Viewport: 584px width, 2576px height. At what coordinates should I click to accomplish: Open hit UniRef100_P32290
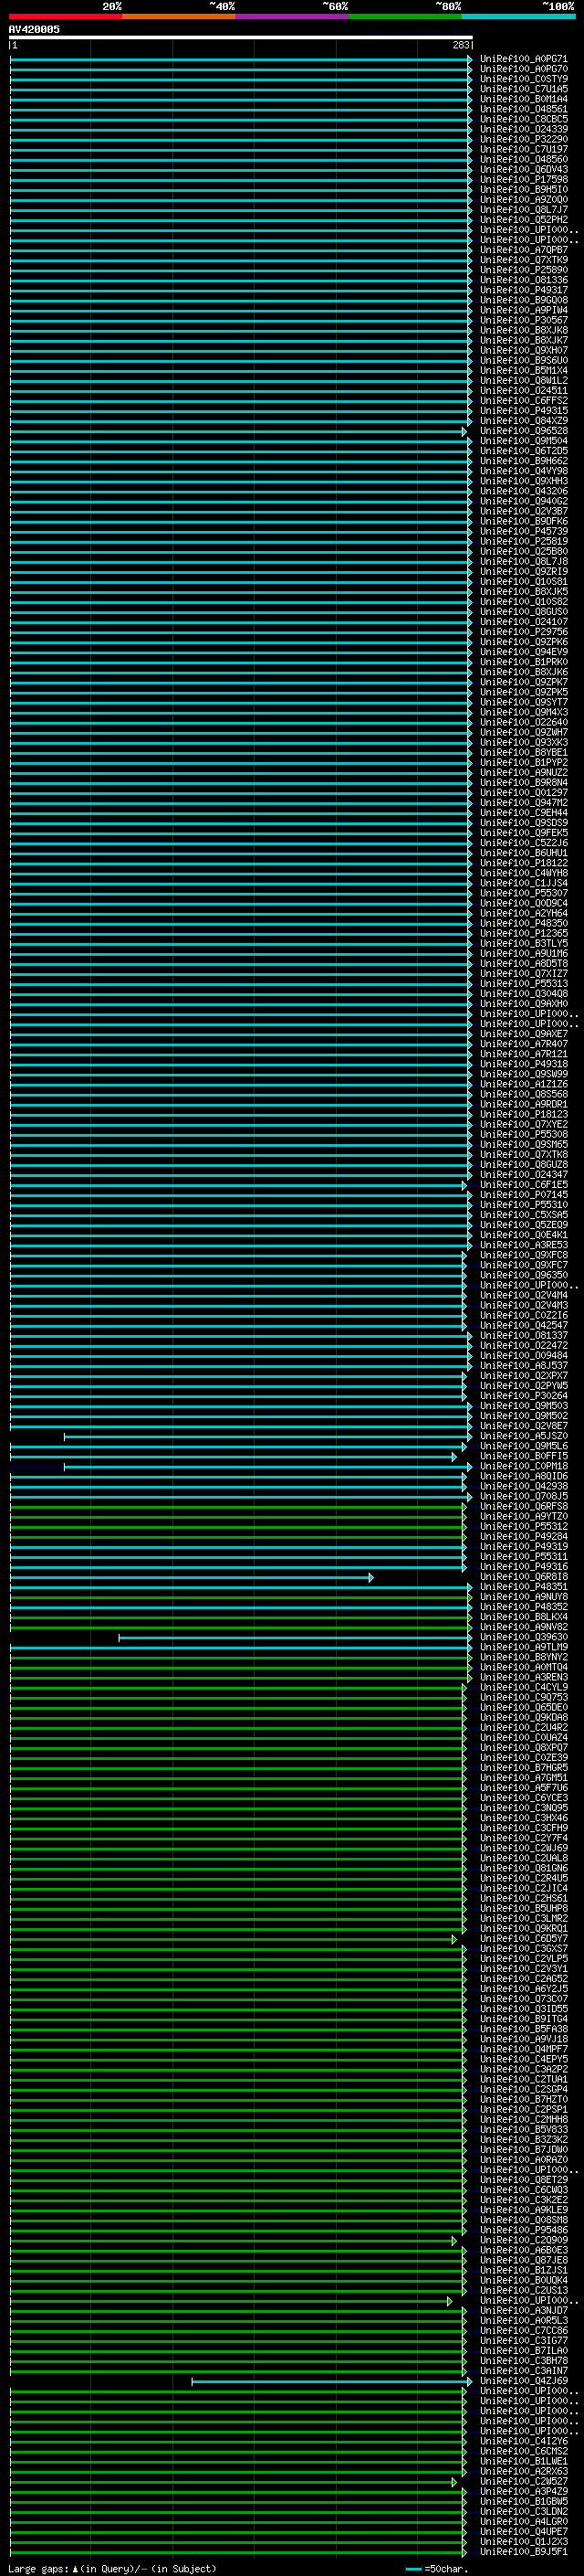pos(524,139)
